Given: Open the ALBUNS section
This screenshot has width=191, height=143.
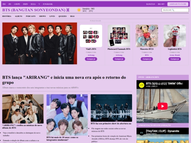Looking at the screenshot, I should [18, 16].
